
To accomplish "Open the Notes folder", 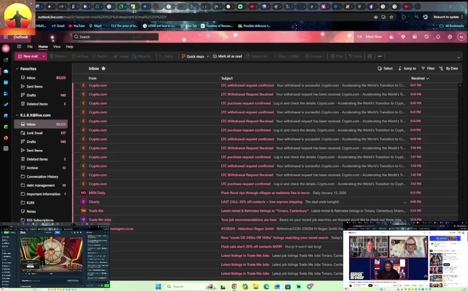I will (x=41, y=211).
